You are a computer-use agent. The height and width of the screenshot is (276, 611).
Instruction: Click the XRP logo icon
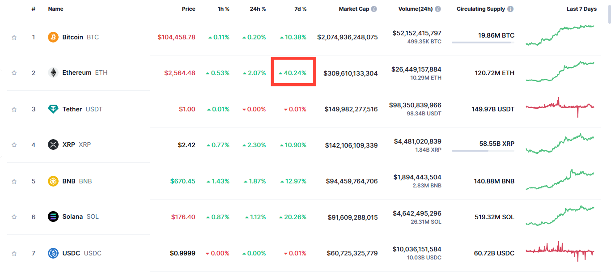point(53,144)
